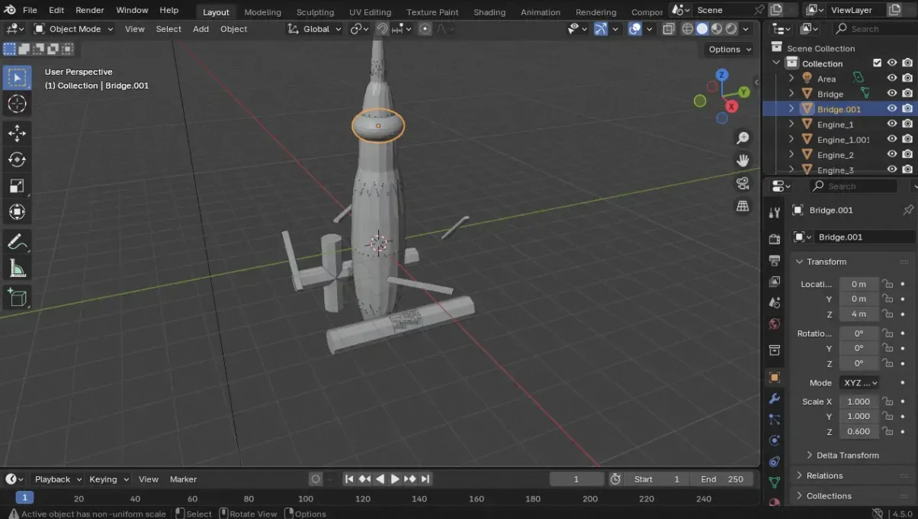918x519 pixels.
Task: Switch perspective/orthographic grid icon
Action: [743, 206]
